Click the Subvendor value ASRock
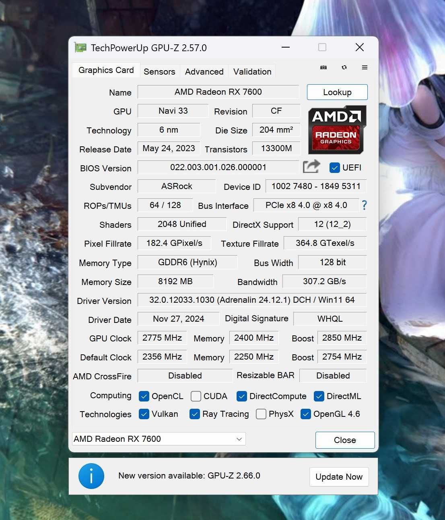This screenshot has width=445, height=520. point(177,186)
